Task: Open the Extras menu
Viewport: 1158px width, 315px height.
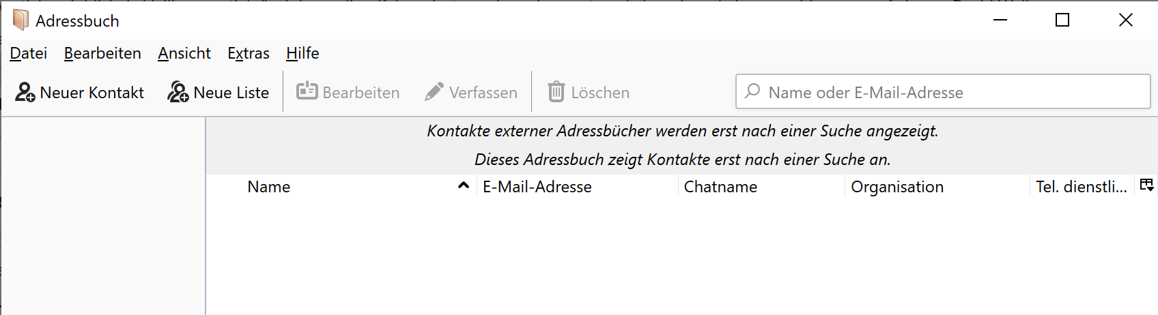Action: 249,53
